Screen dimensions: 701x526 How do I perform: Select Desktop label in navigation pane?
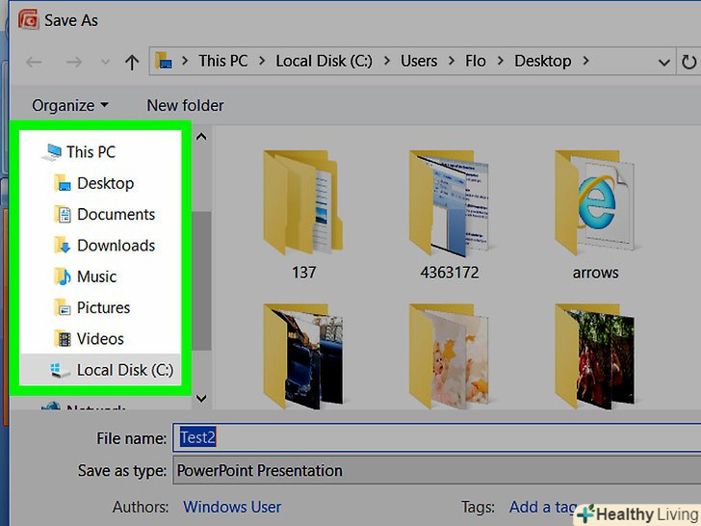tap(106, 183)
